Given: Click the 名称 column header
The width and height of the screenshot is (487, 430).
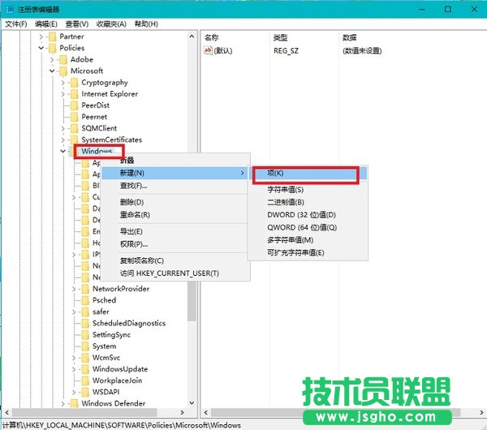Looking at the screenshot, I should (235, 38).
